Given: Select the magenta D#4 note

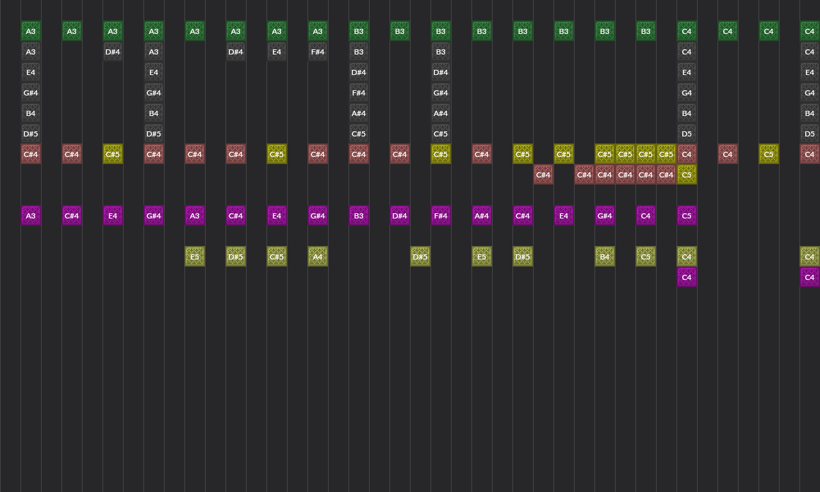Looking at the screenshot, I should pos(400,215).
